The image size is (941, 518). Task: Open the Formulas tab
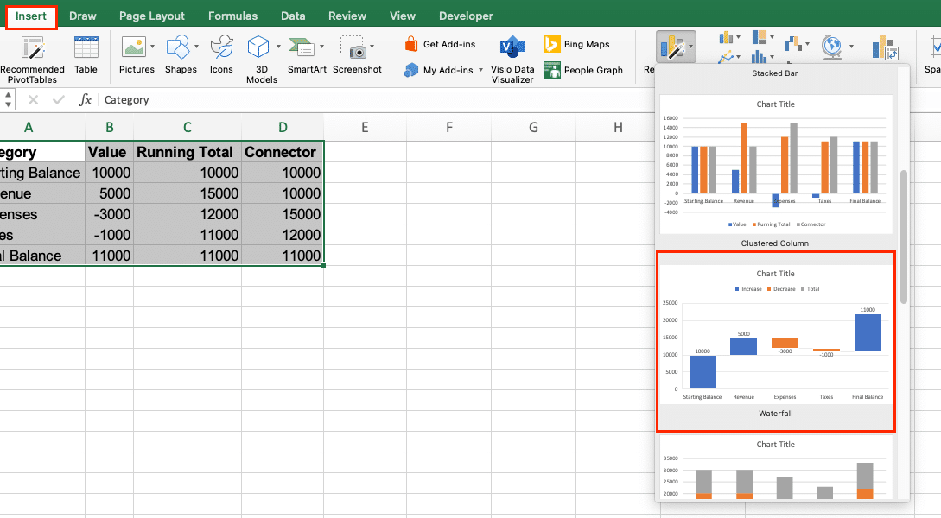coord(232,16)
